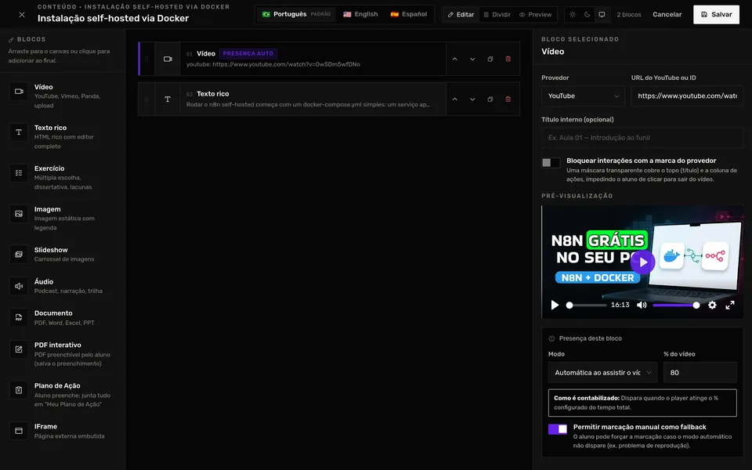
Task: Select Editar view mode
Action: tap(461, 14)
